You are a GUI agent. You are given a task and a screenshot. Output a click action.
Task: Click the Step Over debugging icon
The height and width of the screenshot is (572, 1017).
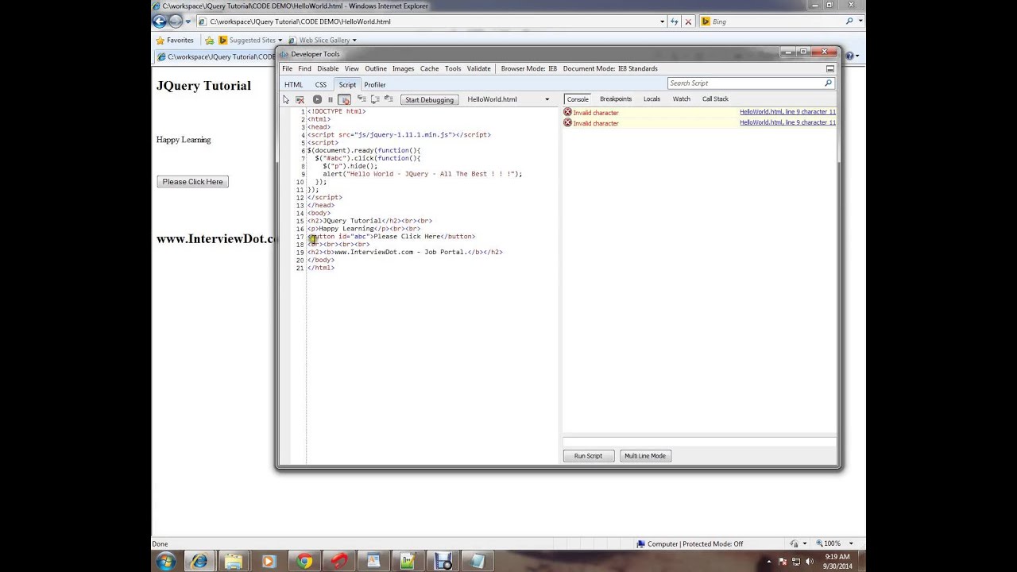[x=375, y=99]
